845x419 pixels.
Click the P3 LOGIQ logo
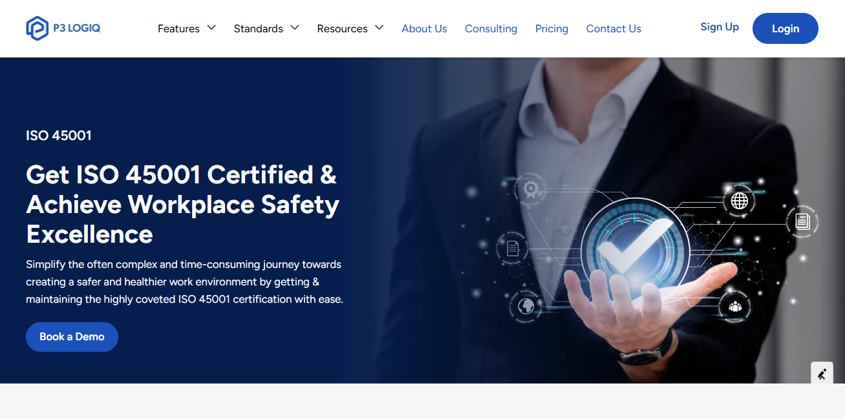point(63,28)
